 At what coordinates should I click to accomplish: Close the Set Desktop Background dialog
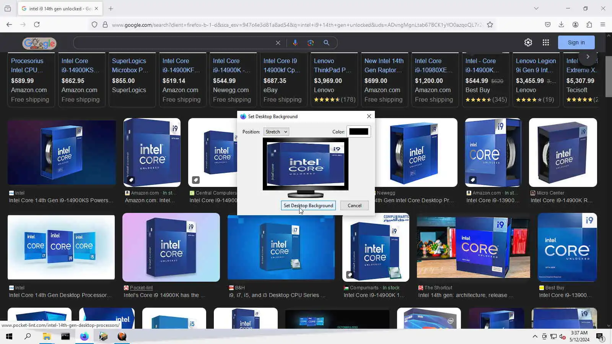click(x=369, y=117)
